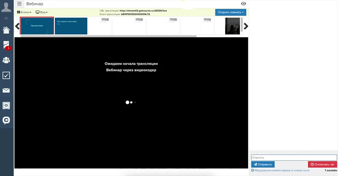Show next slides with right arrow
Image resolution: width=338 pixels, height=176 pixels.
coord(246,26)
